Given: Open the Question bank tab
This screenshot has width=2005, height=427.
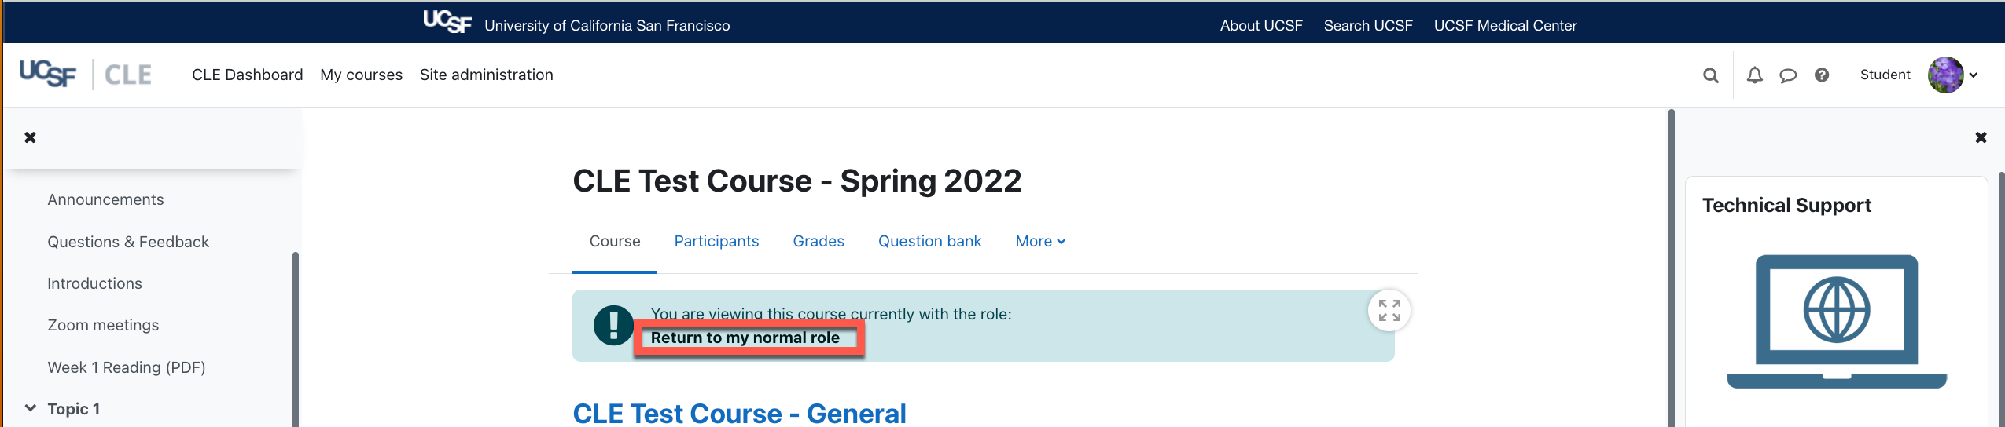Looking at the screenshot, I should (929, 242).
